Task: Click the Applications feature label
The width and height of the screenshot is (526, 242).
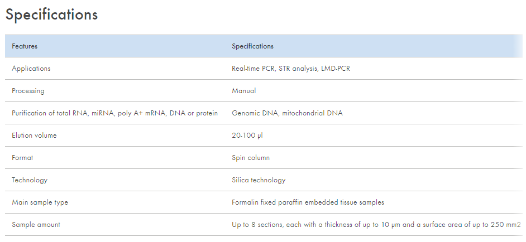Action: 31,69
